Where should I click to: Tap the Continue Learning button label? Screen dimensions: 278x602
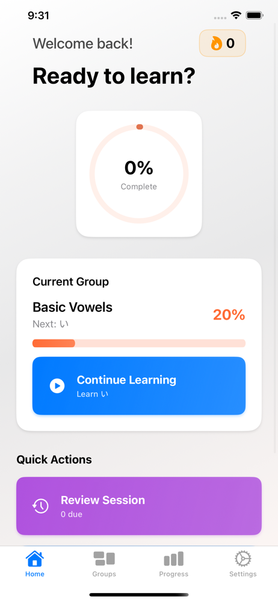(126, 380)
